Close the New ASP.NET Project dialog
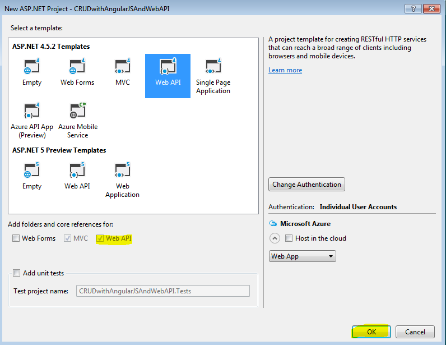The width and height of the screenshot is (446, 345). [x=432, y=9]
